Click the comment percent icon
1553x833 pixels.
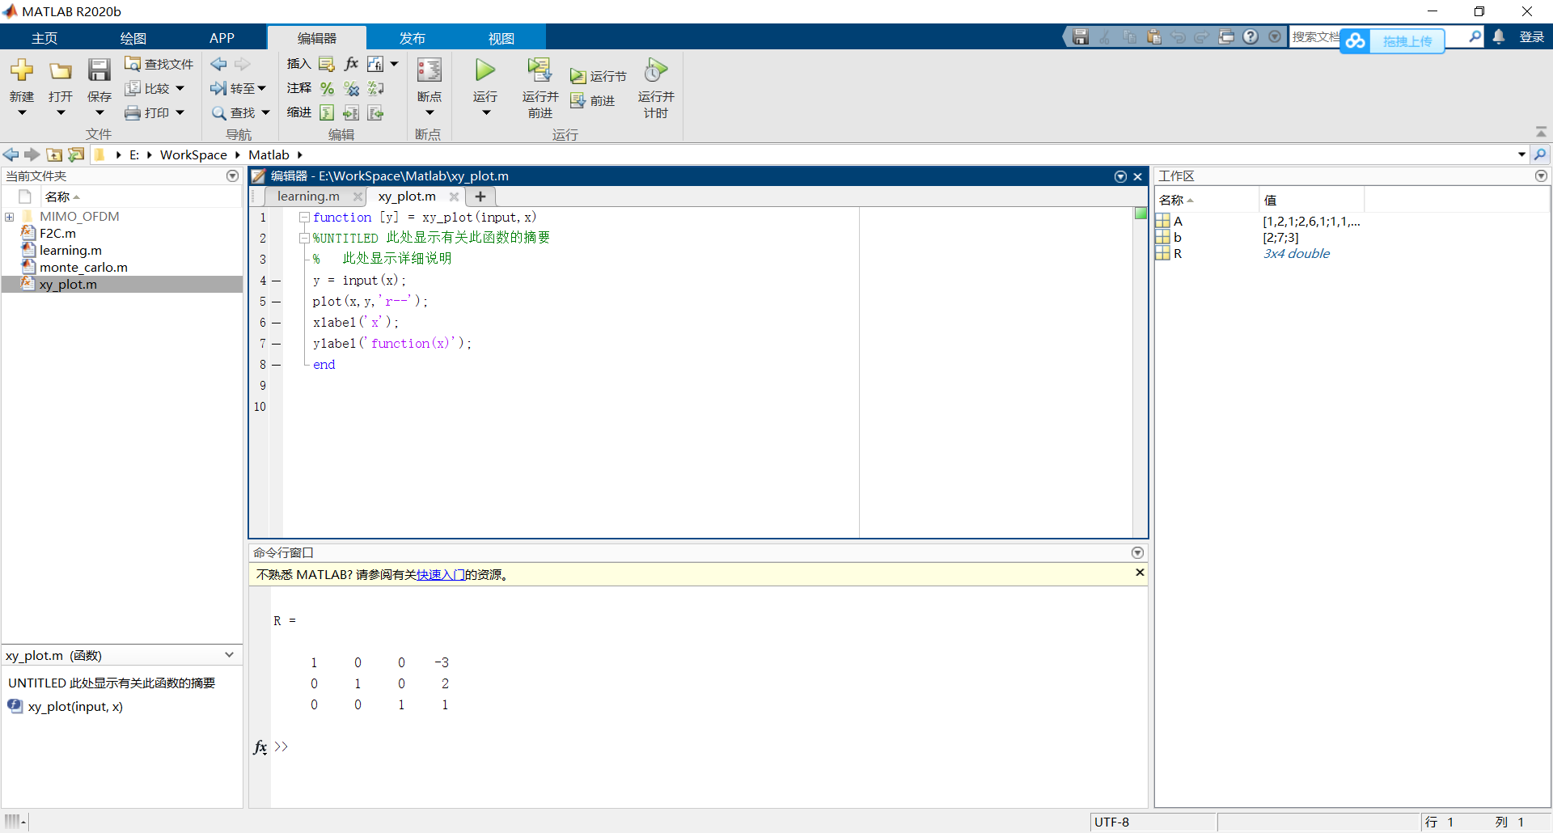[x=327, y=88]
